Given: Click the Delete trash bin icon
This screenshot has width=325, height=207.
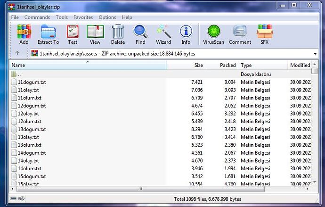Looking at the screenshot, I should click(118, 34).
